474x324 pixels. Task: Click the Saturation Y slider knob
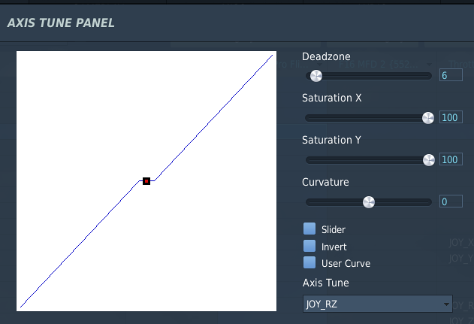click(x=429, y=160)
